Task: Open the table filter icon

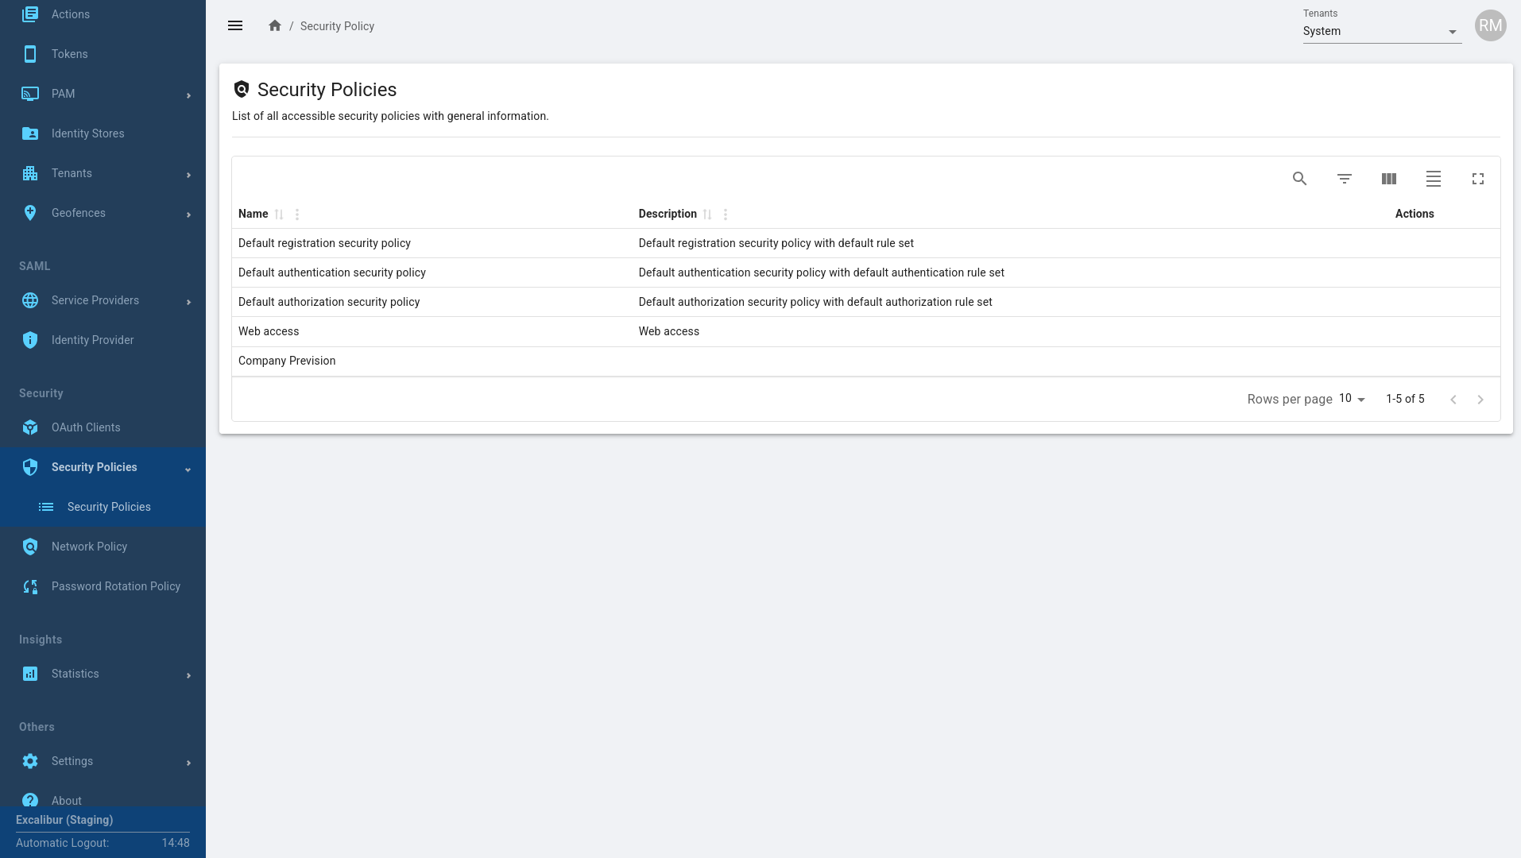Action: [x=1344, y=179]
